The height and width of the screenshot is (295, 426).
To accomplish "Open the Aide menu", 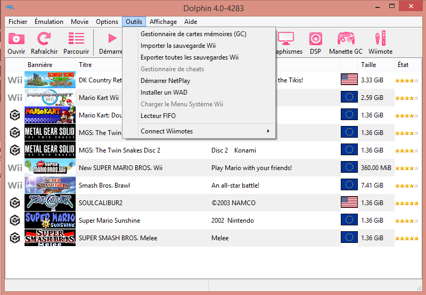I will pos(191,22).
